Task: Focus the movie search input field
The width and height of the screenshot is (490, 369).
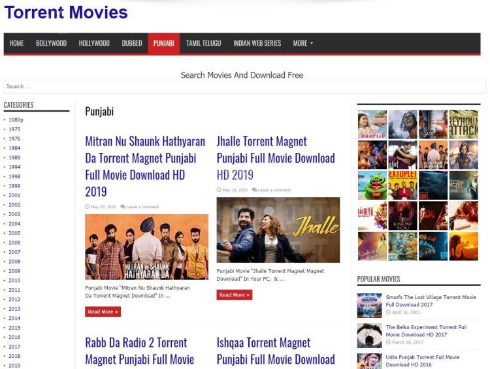Action: click(244, 86)
